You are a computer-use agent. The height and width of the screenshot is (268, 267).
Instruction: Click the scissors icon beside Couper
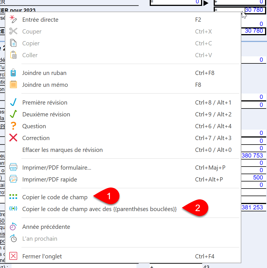click(x=13, y=31)
